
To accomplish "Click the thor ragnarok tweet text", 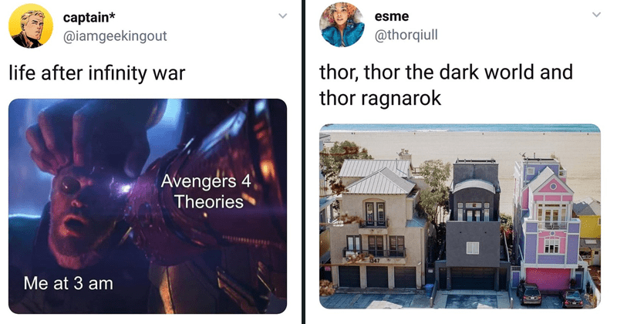I will pos(446,85).
